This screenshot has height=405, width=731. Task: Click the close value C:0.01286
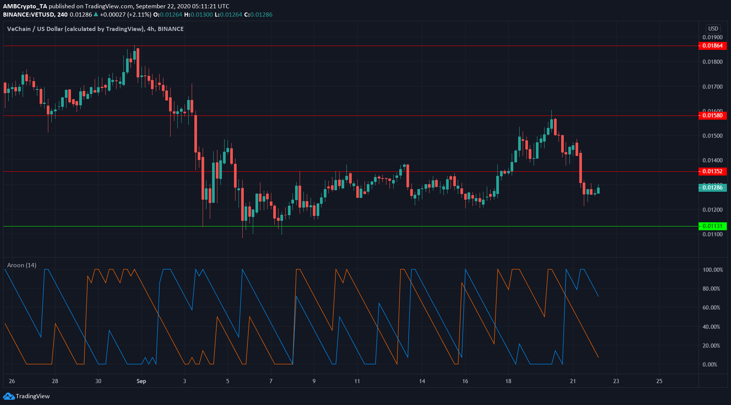259,15
